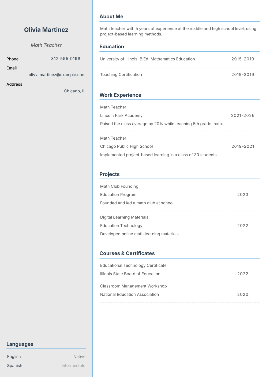266x377 pixels.
Task: Select Math Teacher title above Lincoln Park Academy
Action: [113, 107]
